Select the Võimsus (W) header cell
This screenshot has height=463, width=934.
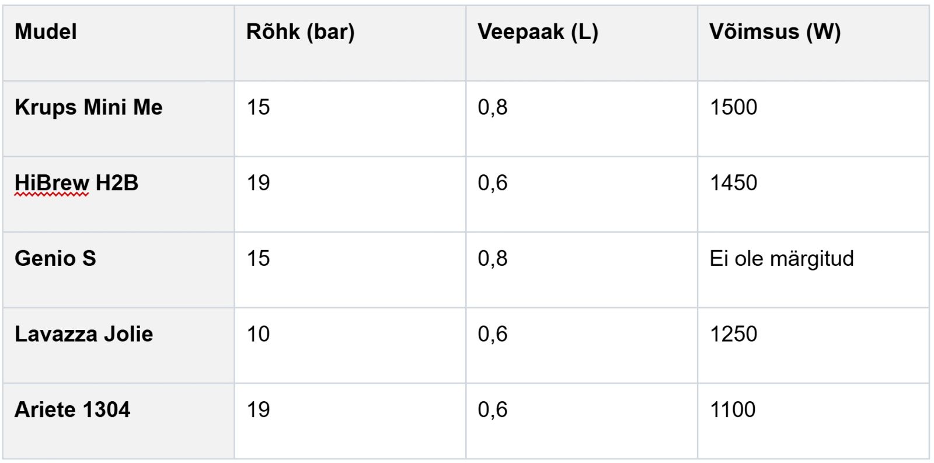pyautogui.click(x=813, y=43)
